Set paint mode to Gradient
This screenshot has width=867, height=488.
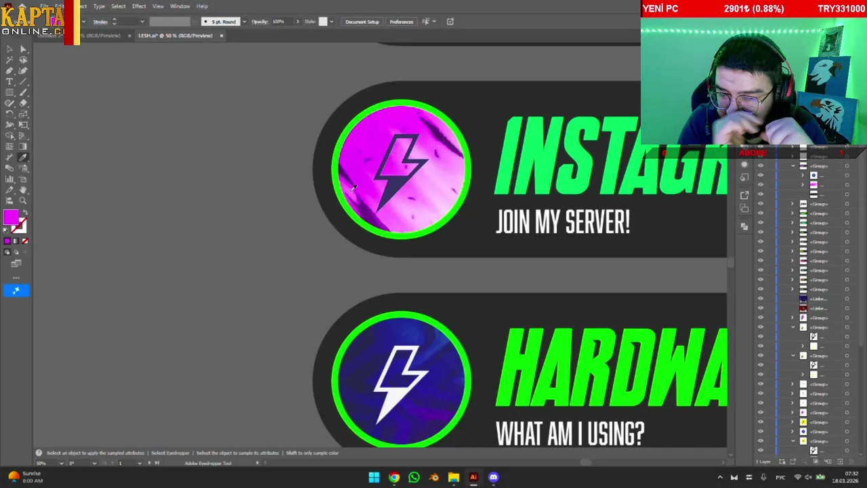pos(16,241)
